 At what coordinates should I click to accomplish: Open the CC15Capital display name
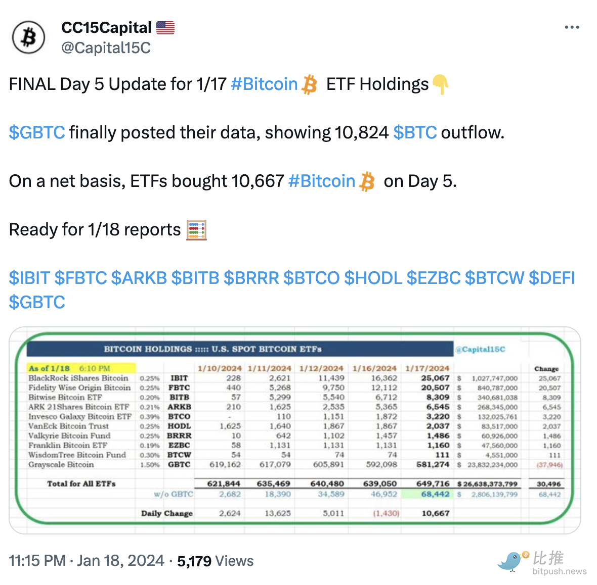106,28
